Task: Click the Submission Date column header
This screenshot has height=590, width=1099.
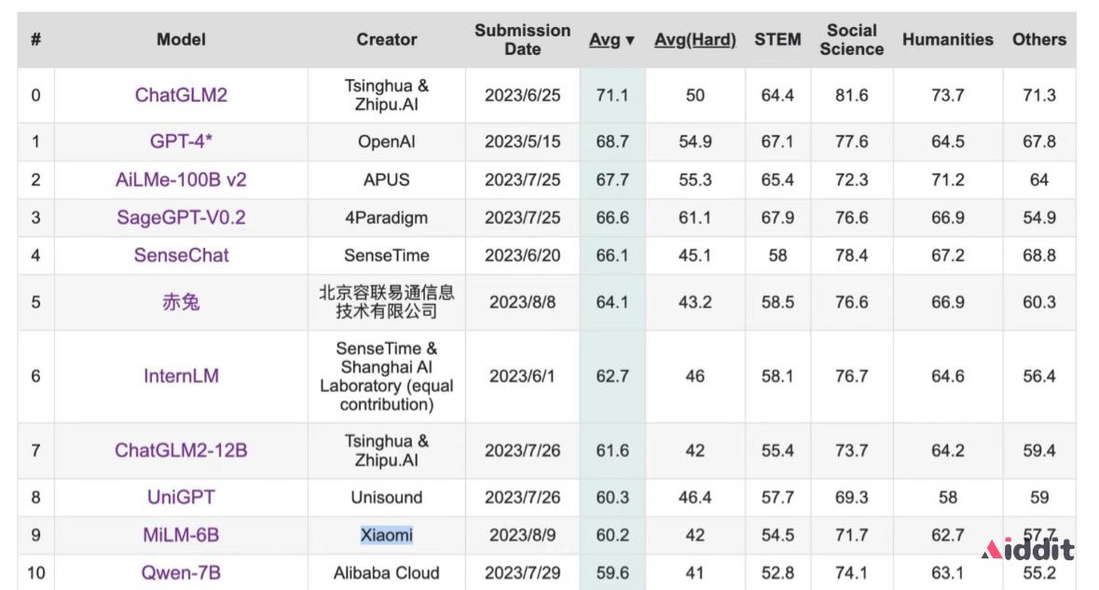Action: pyautogui.click(x=522, y=40)
